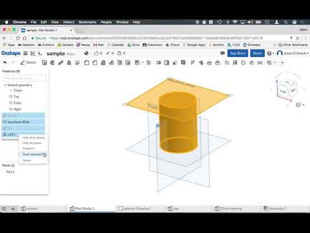This screenshot has height=233, width=310.
Task: Select the Hole tool
Action: pos(128,63)
